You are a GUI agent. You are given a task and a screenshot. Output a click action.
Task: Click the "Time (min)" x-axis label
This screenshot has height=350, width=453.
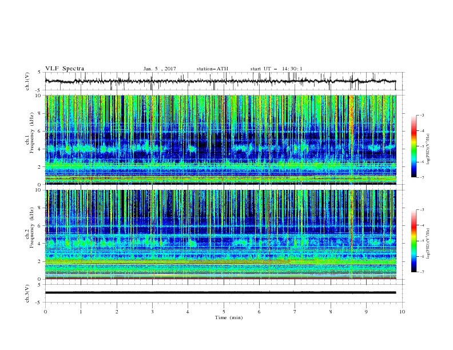point(229,317)
